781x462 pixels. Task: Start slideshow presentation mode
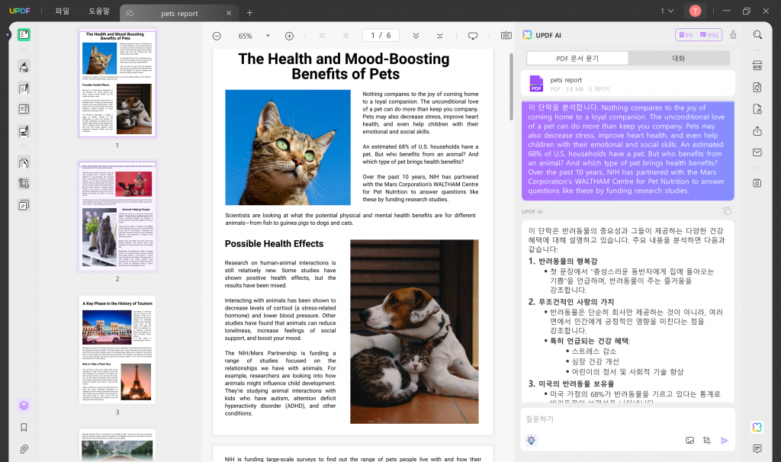473,36
